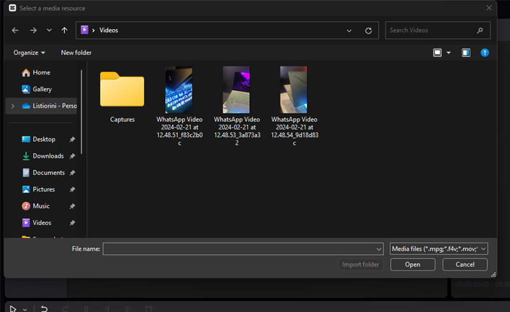Viewport: 510px width, 312px height.
Task: Select the undo arrow in editor toolbar
Action: click(x=44, y=308)
